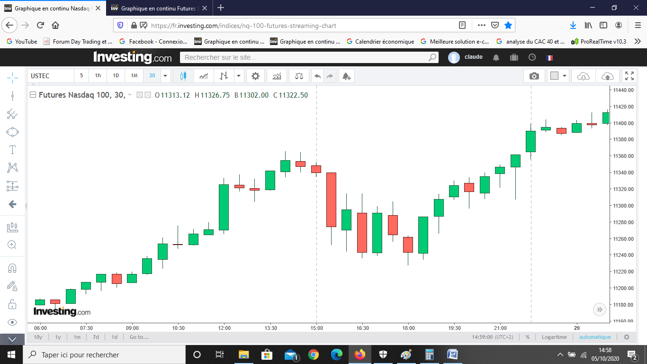This screenshot has height=364, width=647.
Task: Undo the last chart action
Action: [x=317, y=76]
